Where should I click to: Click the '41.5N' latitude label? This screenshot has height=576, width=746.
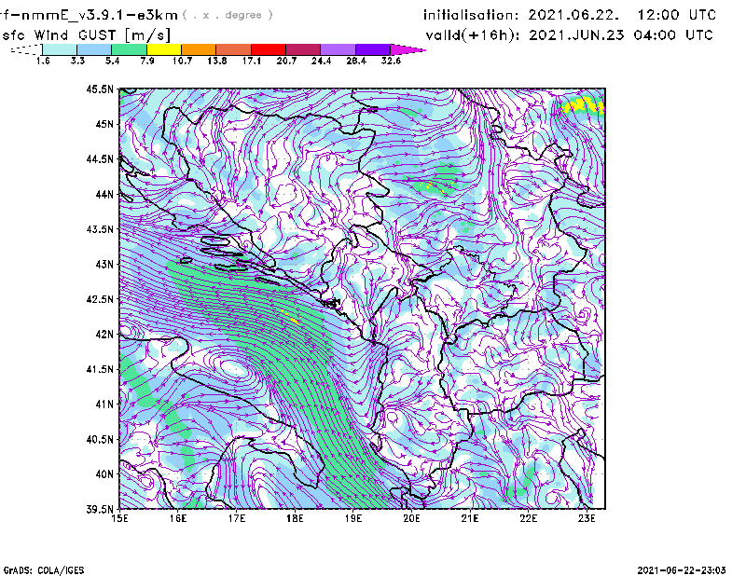[100, 369]
